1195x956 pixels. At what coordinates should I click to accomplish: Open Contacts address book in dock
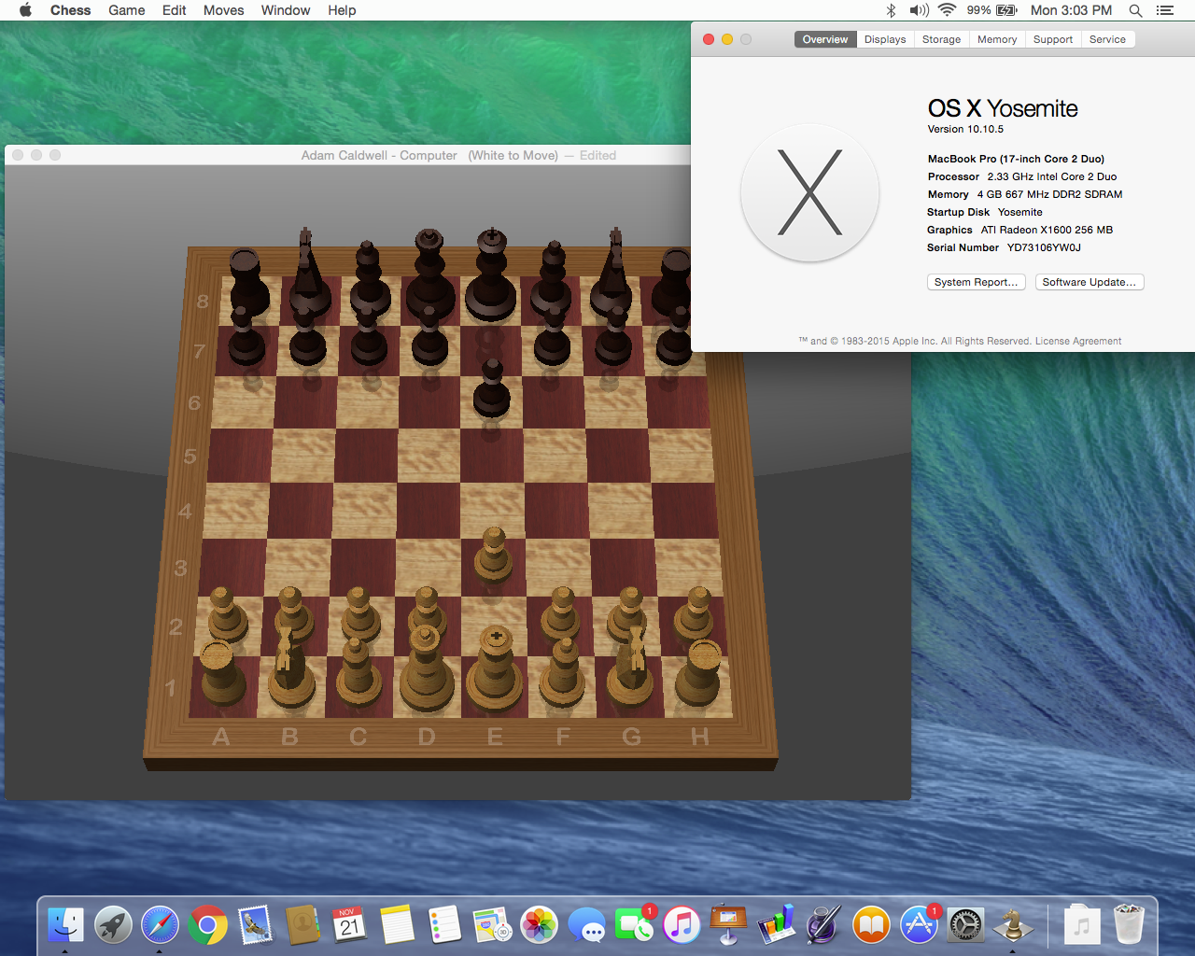click(302, 925)
